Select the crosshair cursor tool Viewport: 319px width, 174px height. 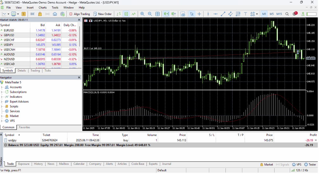(199, 14)
